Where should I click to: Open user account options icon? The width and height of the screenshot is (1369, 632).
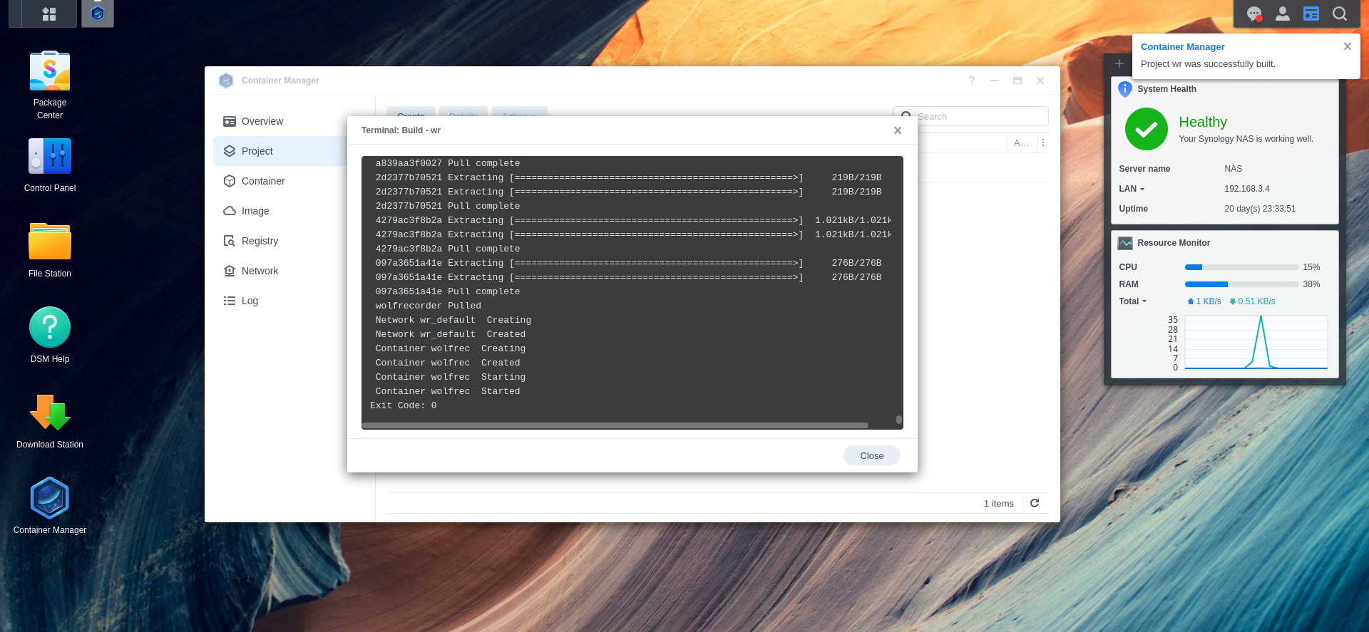[1282, 14]
